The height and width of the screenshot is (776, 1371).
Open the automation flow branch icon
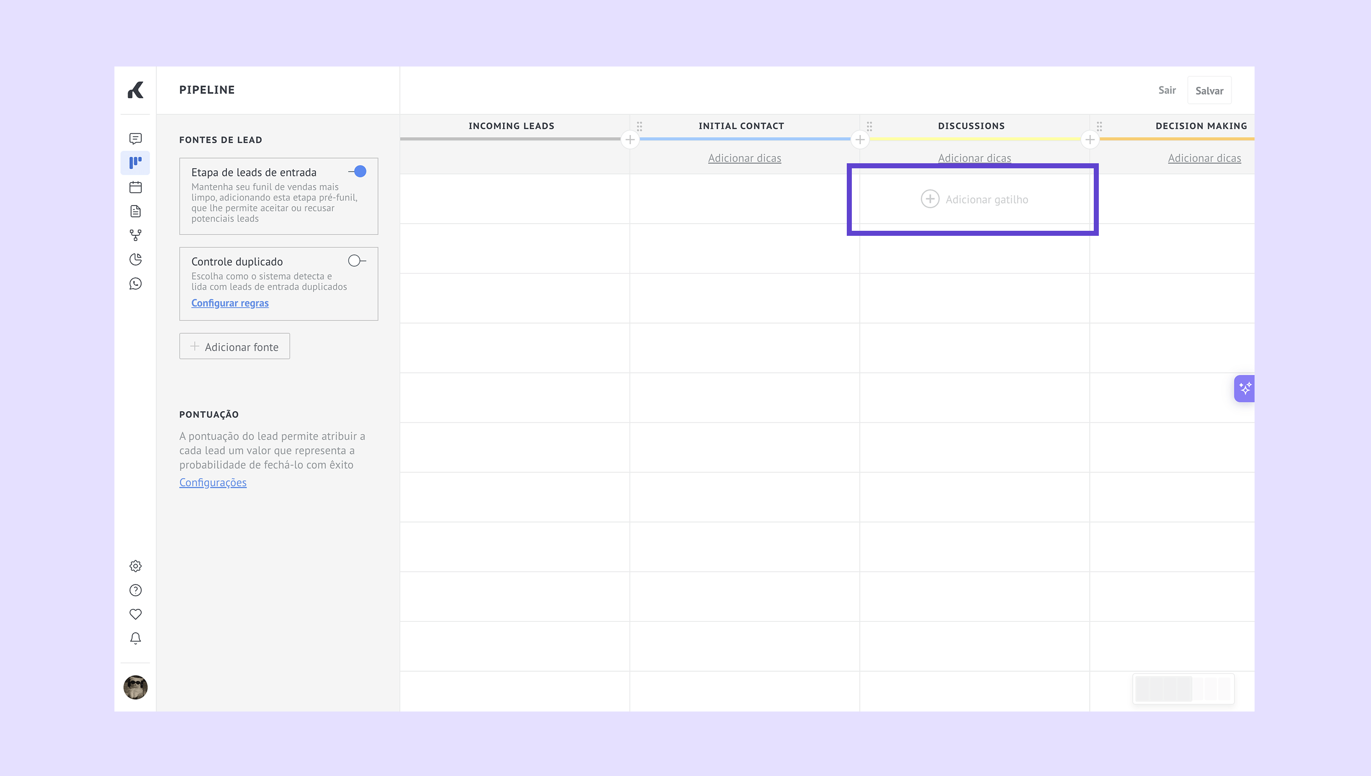pos(136,235)
